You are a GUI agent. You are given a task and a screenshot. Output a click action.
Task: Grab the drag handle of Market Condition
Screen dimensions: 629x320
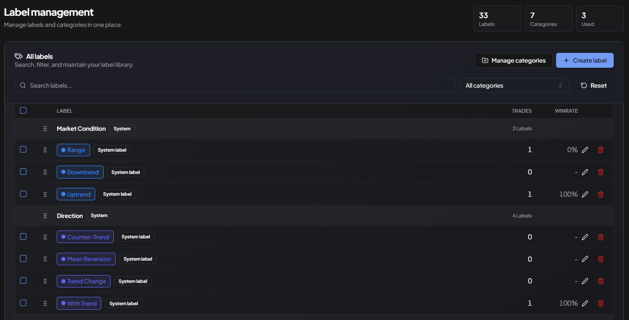pos(45,128)
